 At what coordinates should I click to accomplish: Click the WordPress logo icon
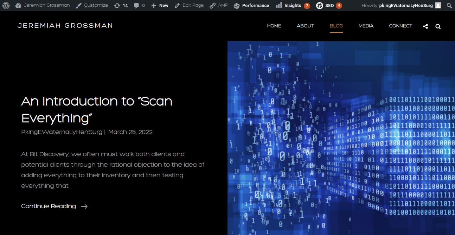click(x=6, y=6)
